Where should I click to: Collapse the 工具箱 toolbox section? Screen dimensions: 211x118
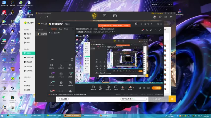pyautogui.click(x=72, y=60)
